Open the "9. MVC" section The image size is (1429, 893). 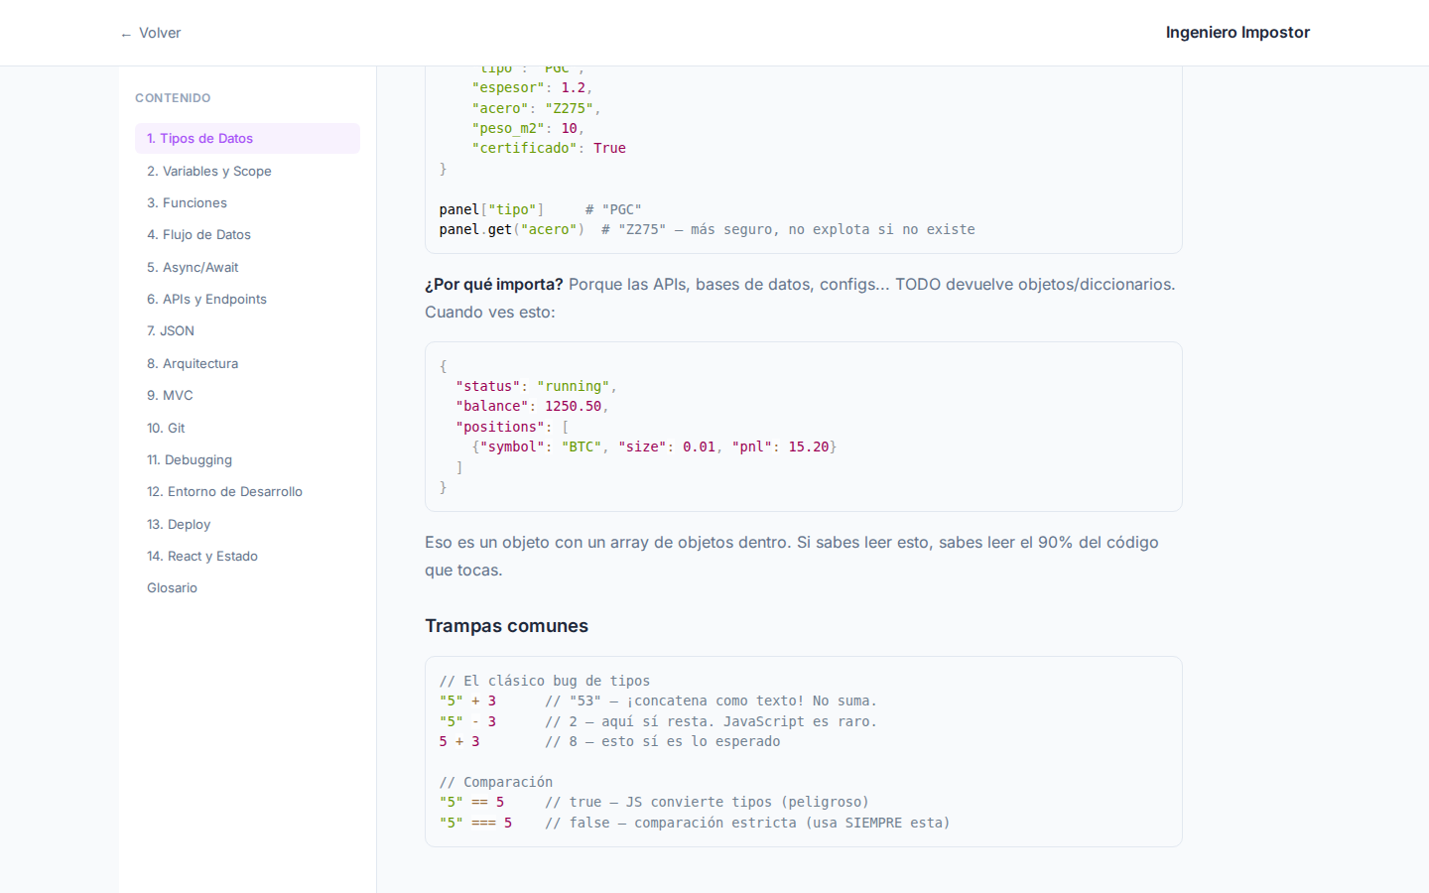170,395
